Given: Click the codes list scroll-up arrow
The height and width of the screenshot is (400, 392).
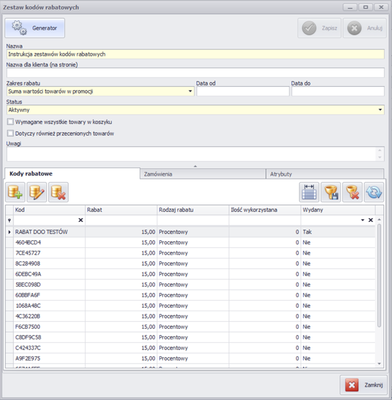Looking at the screenshot, I should tap(379, 219).
